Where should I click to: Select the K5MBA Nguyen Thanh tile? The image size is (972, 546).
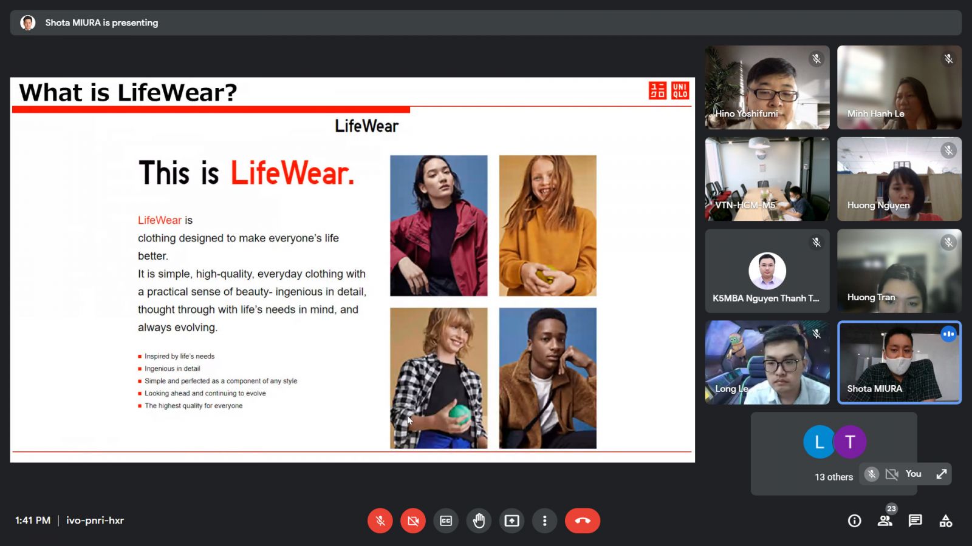coord(767,271)
